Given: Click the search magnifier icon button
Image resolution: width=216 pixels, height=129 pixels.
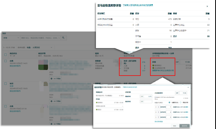Looking at the screenshot, I should click(x=64, y=38).
